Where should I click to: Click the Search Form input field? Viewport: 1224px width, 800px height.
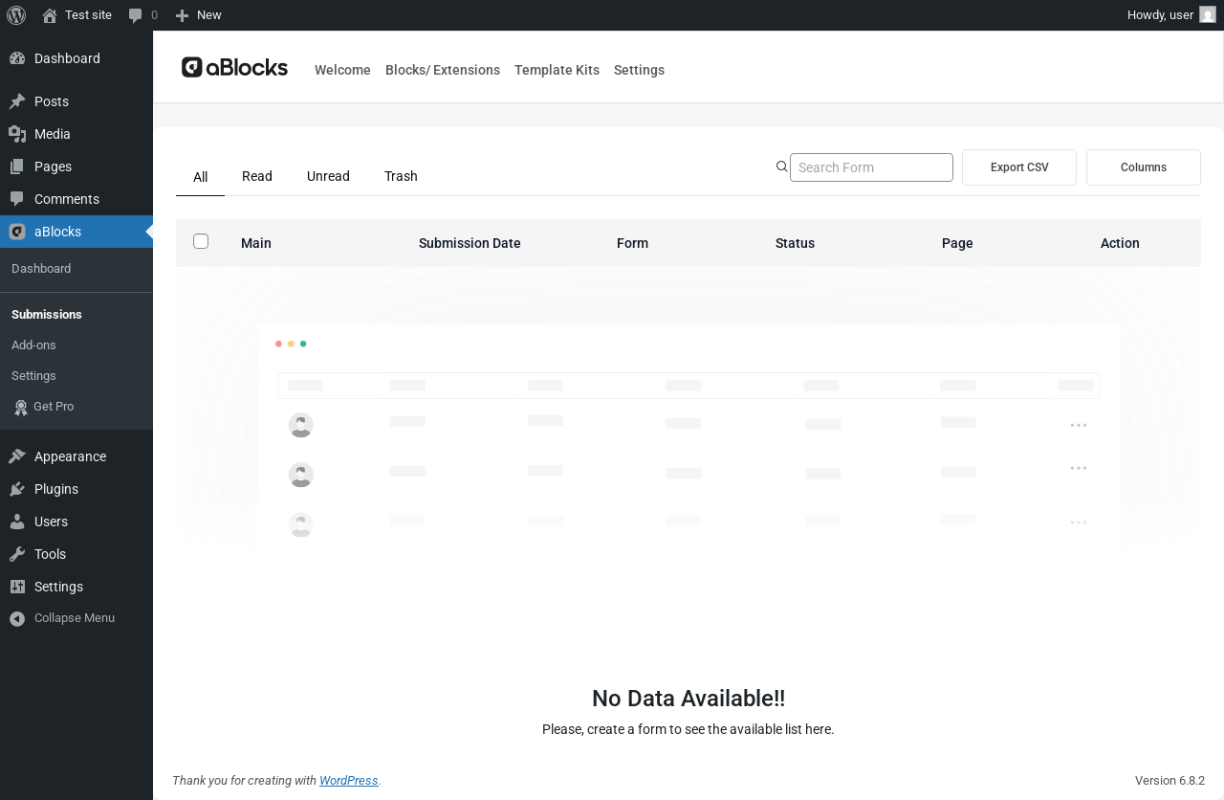[871, 167]
